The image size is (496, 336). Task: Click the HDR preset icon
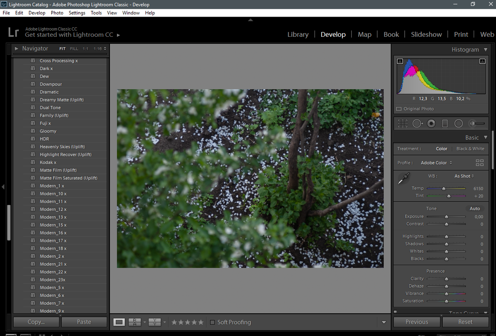click(x=33, y=139)
